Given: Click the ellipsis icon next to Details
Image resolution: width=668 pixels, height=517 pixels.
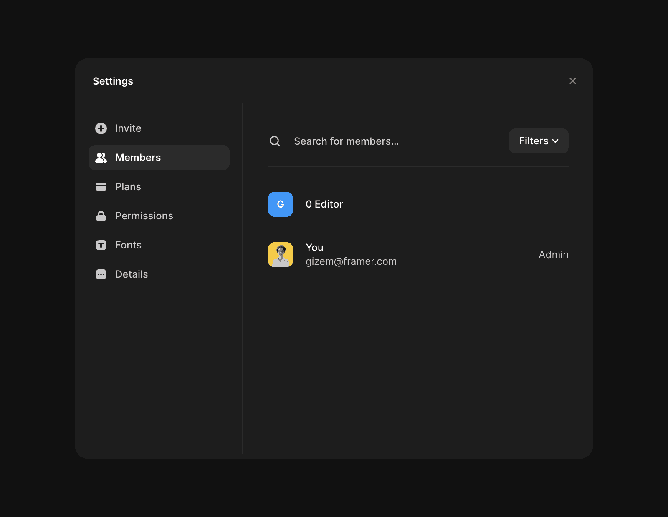Looking at the screenshot, I should (x=101, y=274).
